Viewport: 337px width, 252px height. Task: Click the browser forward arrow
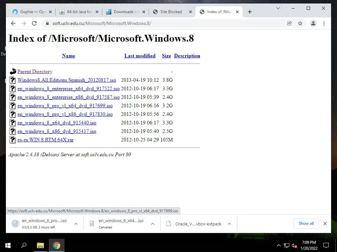pos(24,23)
